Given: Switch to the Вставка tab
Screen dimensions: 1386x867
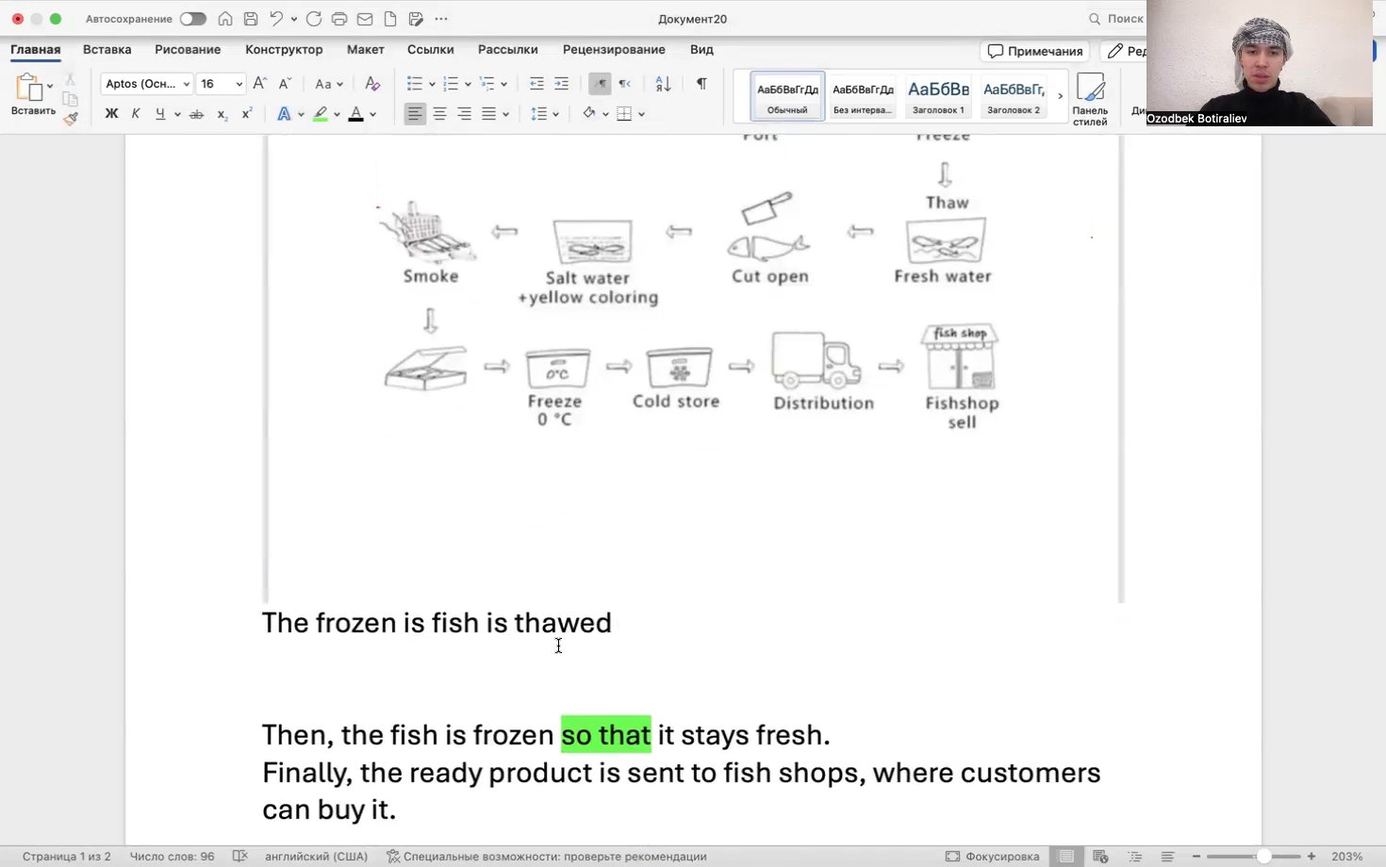Looking at the screenshot, I should (x=107, y=50).
